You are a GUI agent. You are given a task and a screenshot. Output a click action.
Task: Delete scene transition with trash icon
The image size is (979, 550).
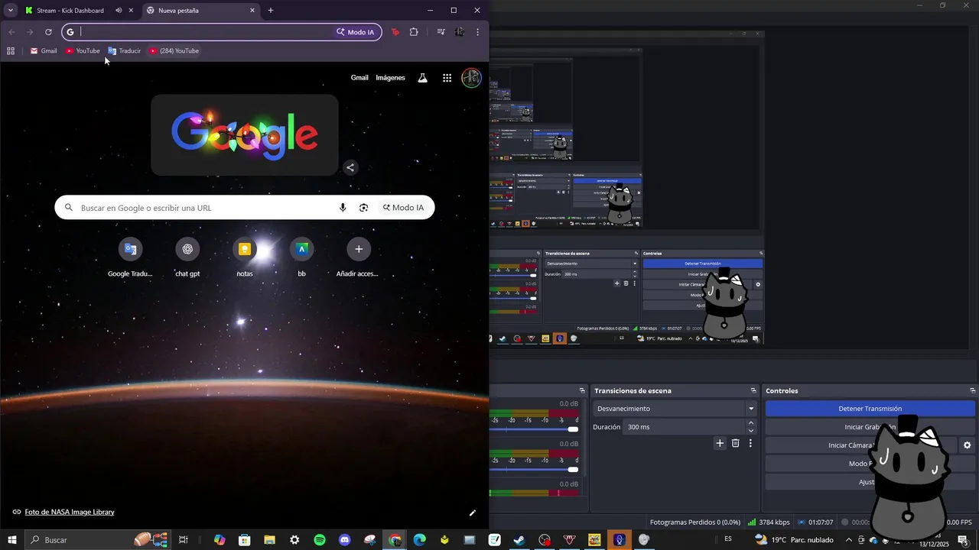(x=735, y=443)
